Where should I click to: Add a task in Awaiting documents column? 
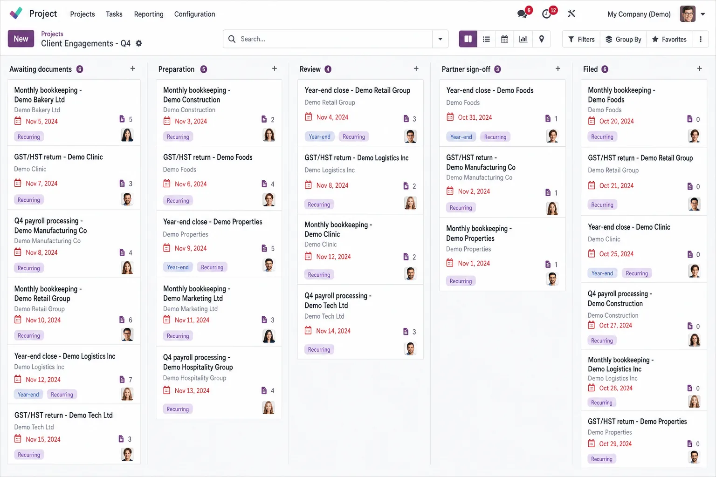click(133, 68)
